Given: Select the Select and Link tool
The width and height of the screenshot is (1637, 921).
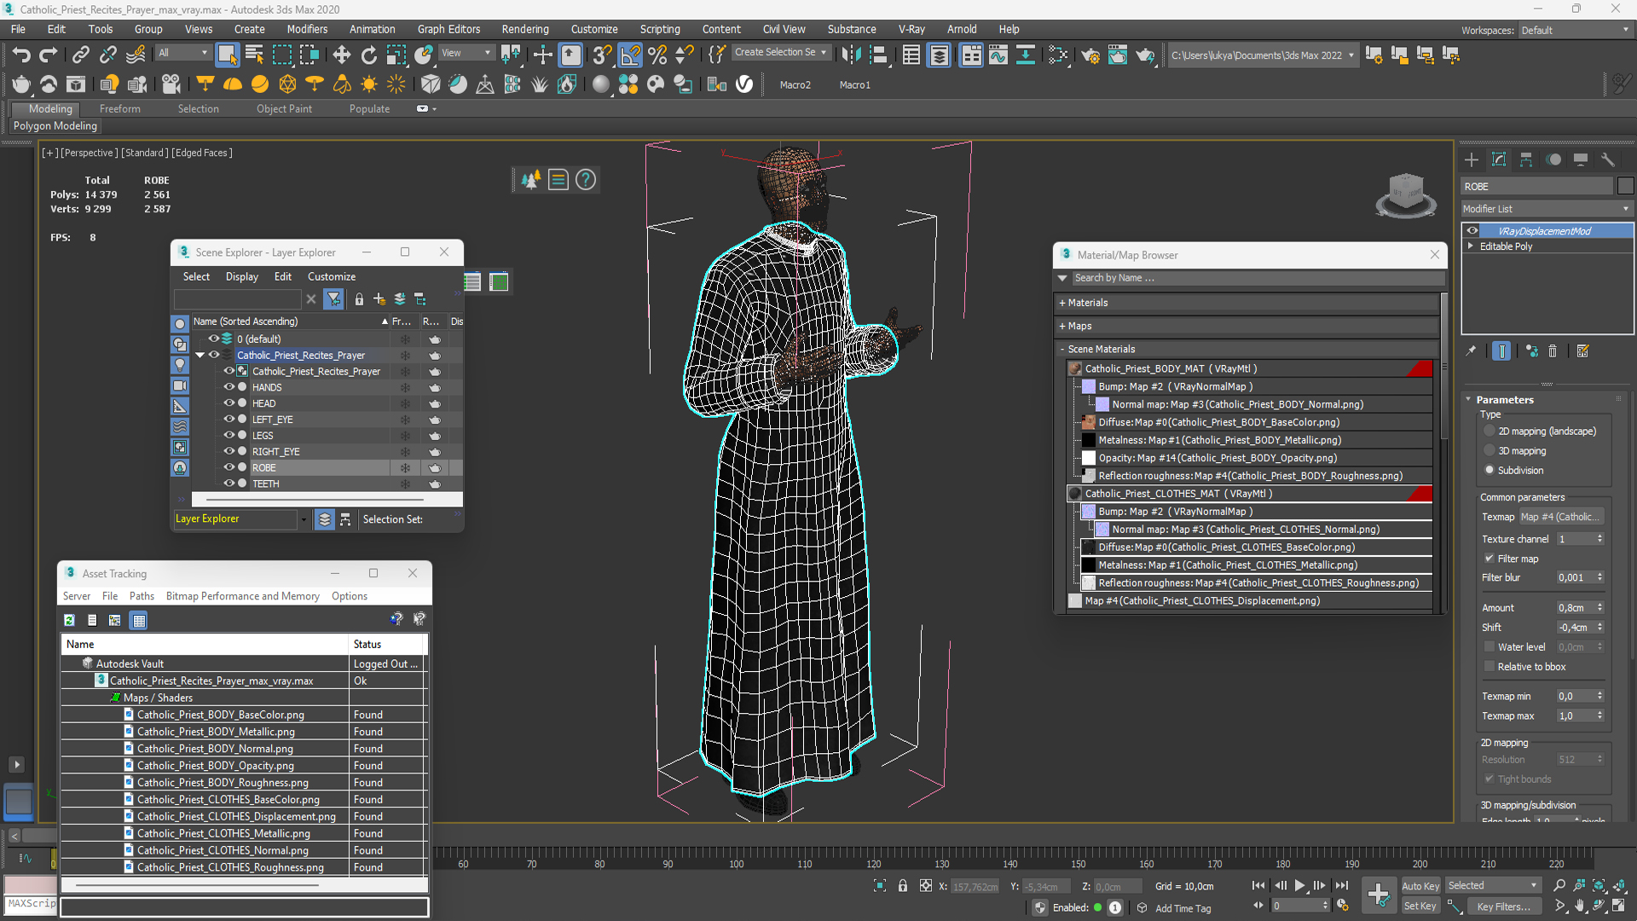Looking at the screenshot, I should click(80, 55).
